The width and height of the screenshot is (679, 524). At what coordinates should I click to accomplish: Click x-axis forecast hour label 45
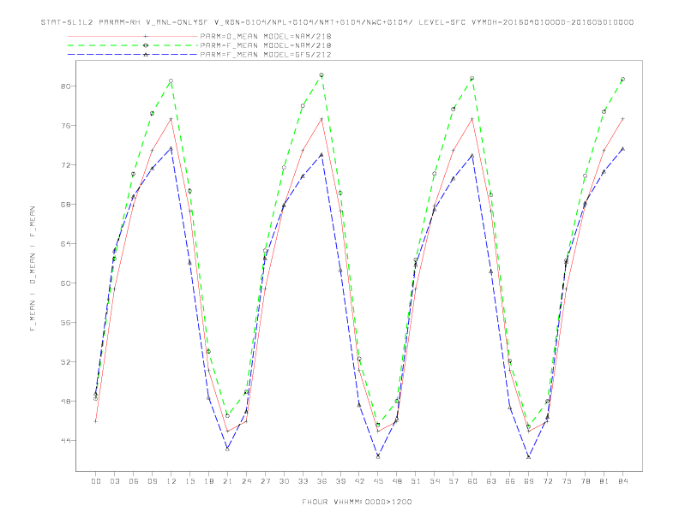click(x=378, y=481)
